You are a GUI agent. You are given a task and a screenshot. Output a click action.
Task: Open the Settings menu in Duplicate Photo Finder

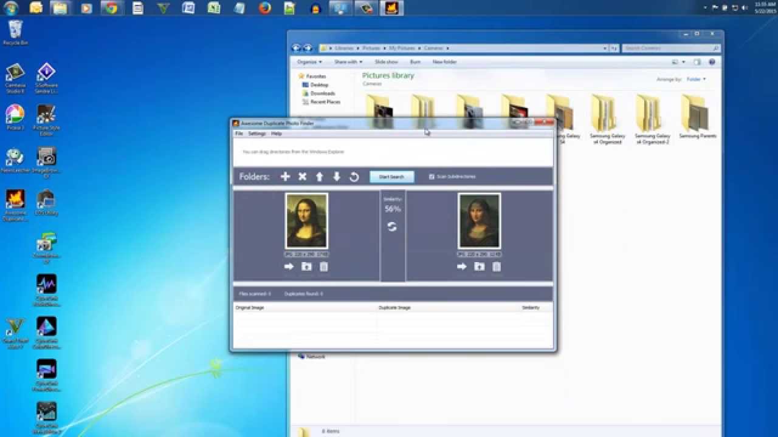click(256, 134)
